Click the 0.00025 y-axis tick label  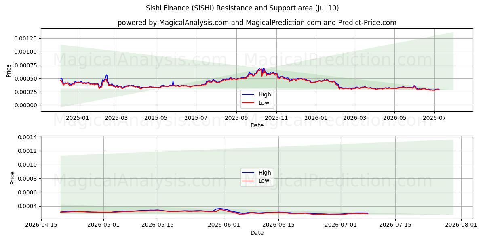25,92
